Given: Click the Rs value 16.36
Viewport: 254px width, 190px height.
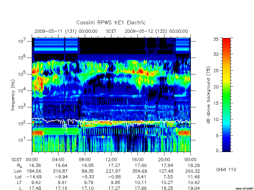Looking at the screenshot, I should (x=35, y=165).
